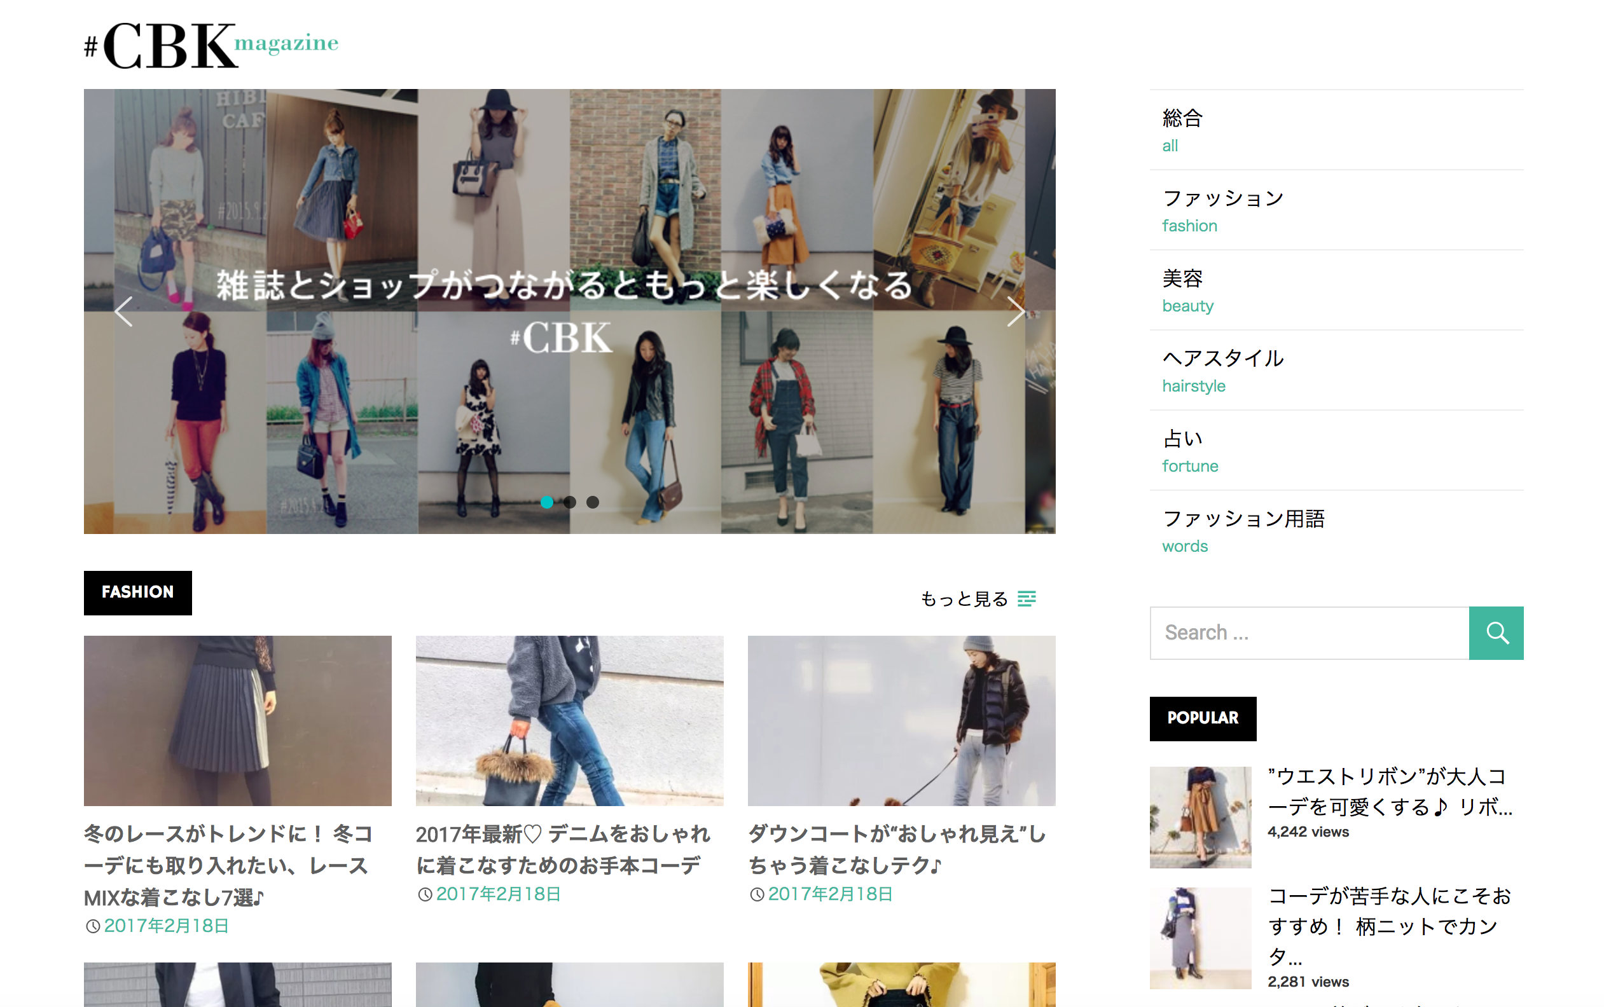The width and height of the screenshot is (1604, 1007).
Task: Open the 総合 all category
Action: 1336,130
